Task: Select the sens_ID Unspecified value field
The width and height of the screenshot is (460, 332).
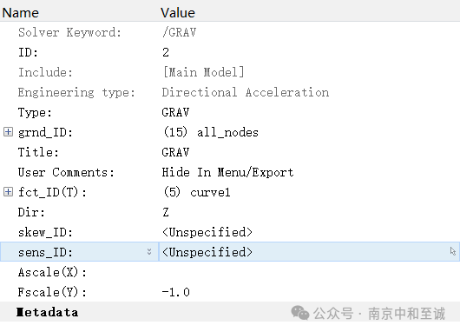Action: pyautogui.click(x=309, y=252)
